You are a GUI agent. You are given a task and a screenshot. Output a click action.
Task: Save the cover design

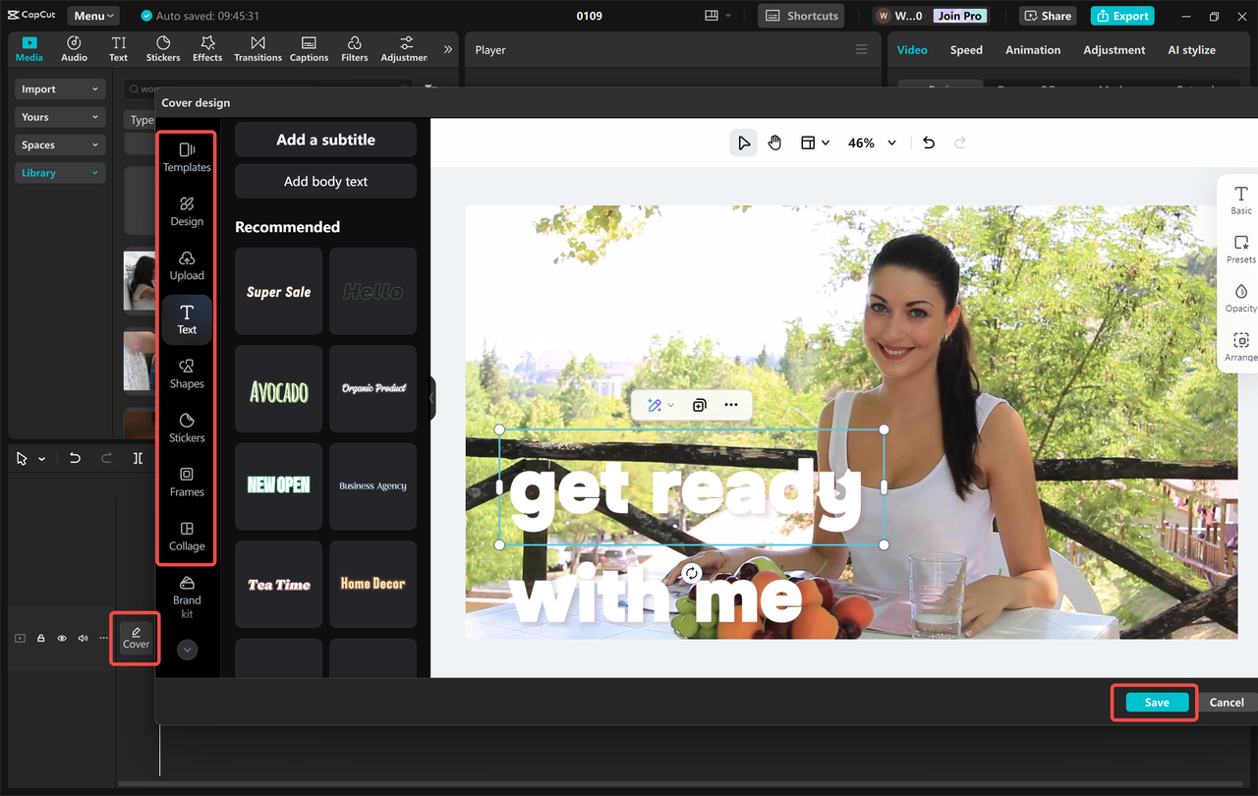(1154, 702)
